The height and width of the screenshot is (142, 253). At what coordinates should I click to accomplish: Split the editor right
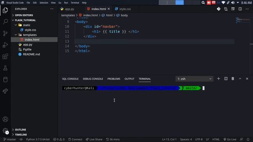[240, 9]
